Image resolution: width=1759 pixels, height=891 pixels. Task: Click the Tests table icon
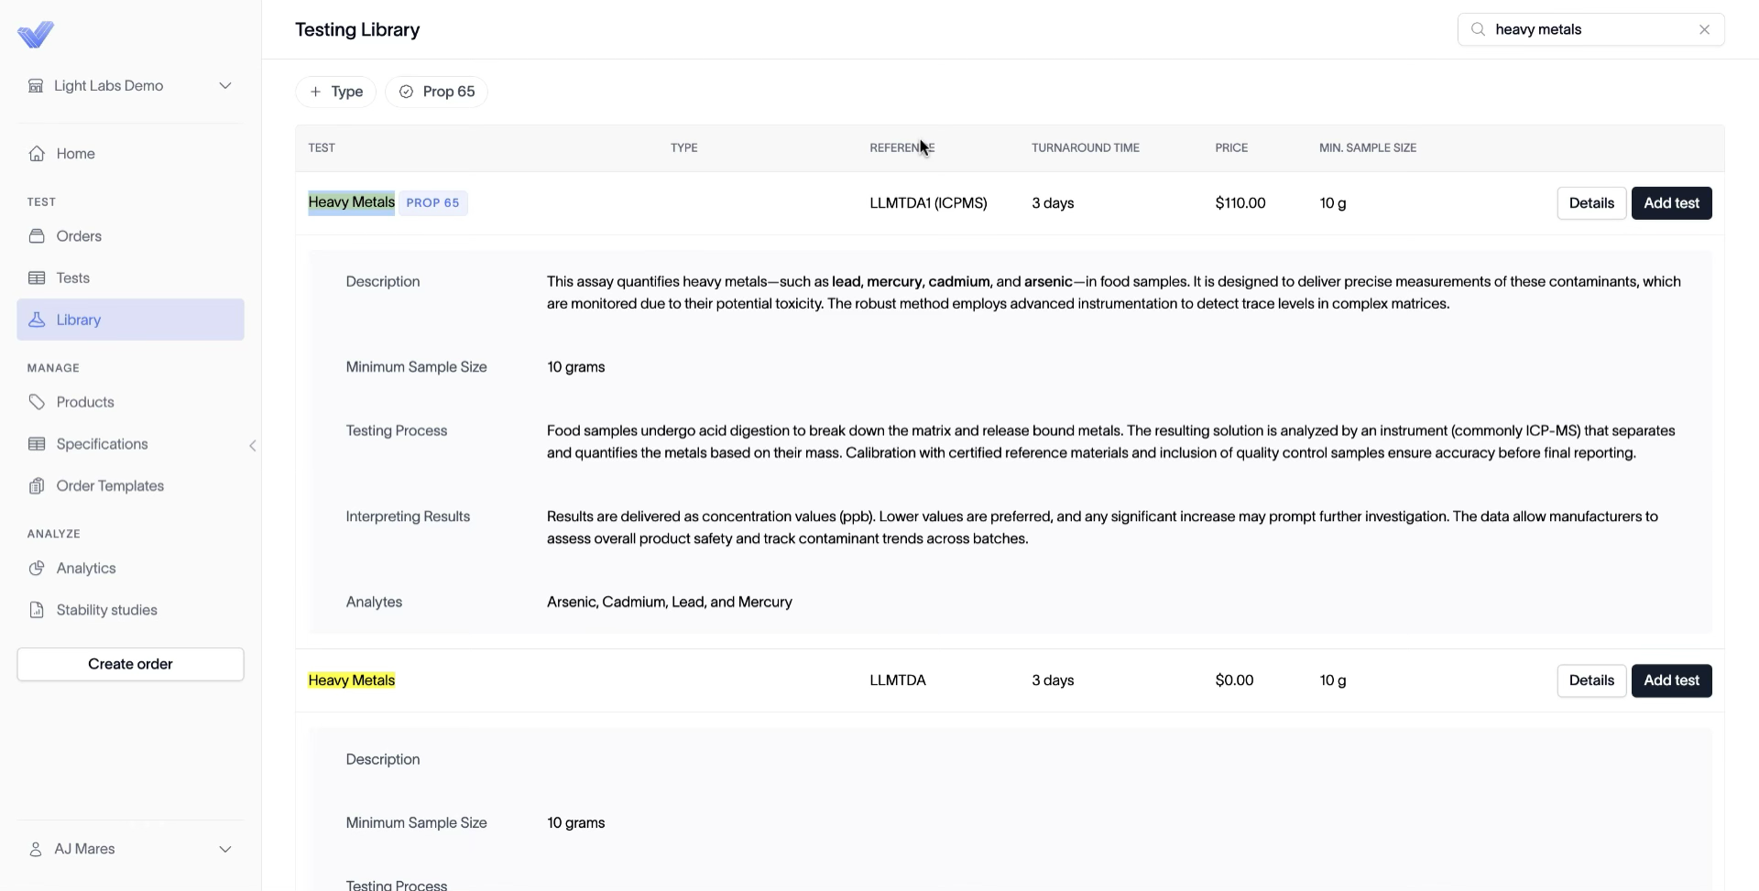coord(37,278)
